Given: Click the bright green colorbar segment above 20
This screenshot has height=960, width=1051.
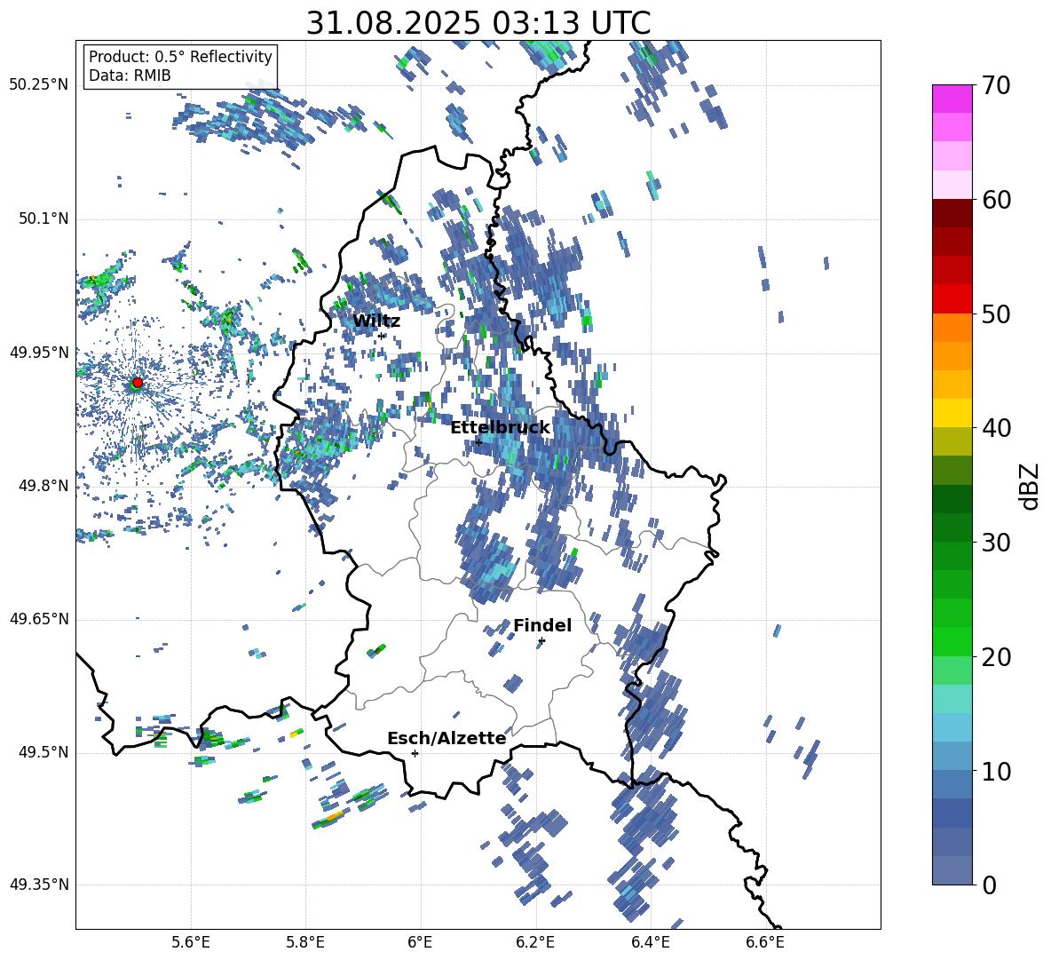Looking at the screenshot, I should point(952,641).
